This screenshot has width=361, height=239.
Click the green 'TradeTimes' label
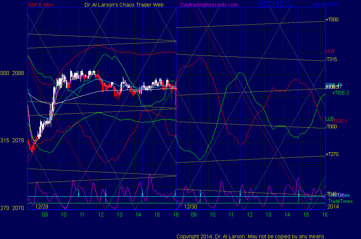[340, 201]
